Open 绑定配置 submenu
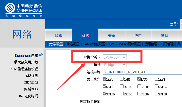 click(73, 44)
